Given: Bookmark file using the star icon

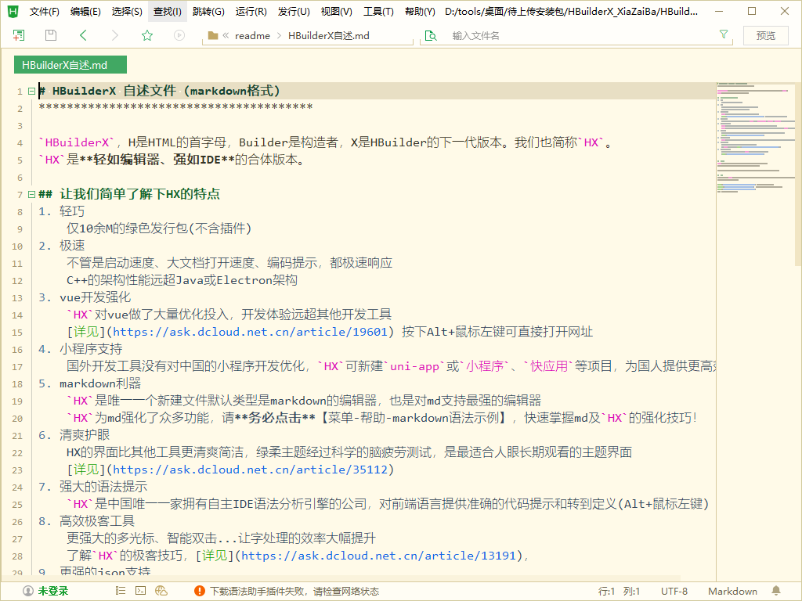Looking at the screenshot, I should 147,35.
